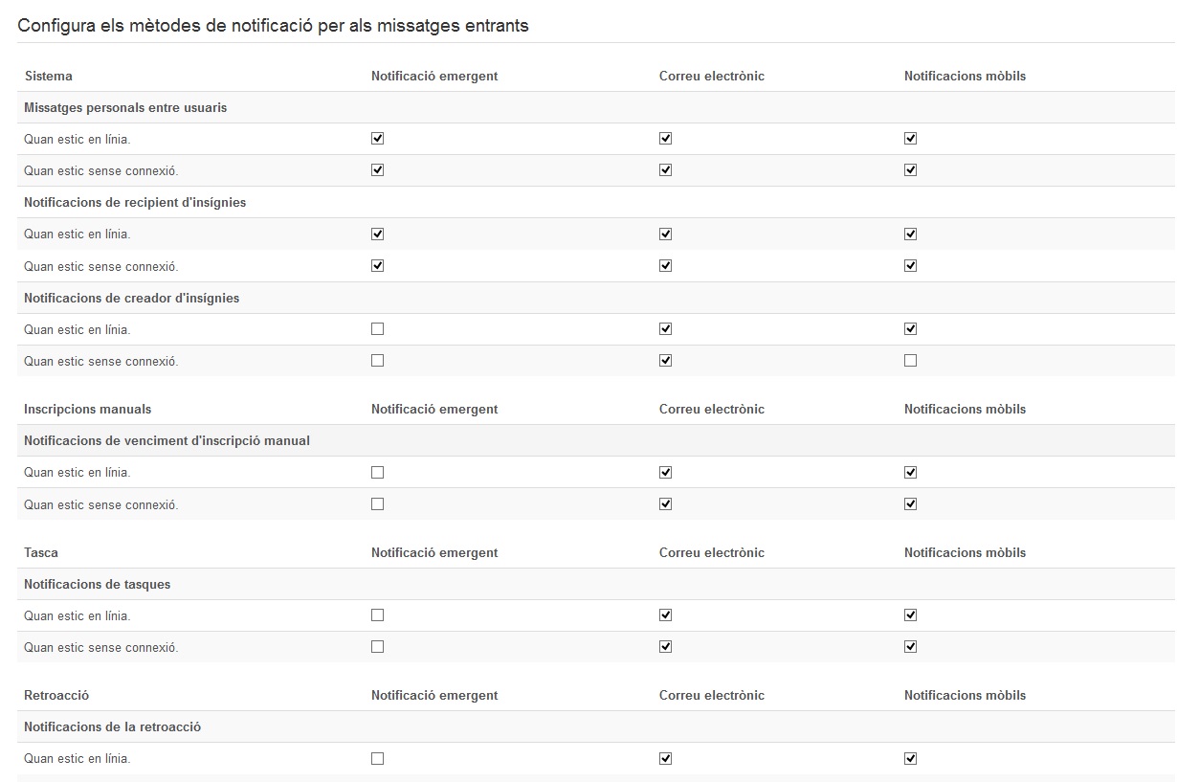Viewport: 1177px width, 782px height.
Task: Uncheck Notificacions de tasques offline email checkbox
Action: [665, 647]
